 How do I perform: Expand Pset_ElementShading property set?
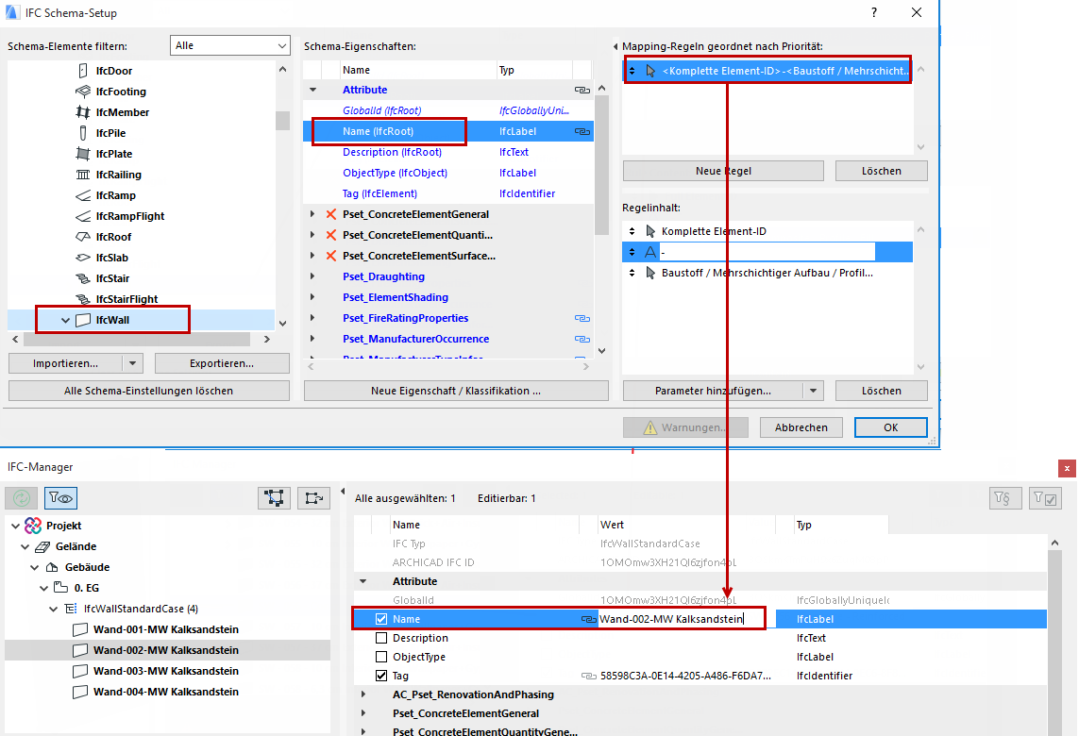[x=312, y=297]
